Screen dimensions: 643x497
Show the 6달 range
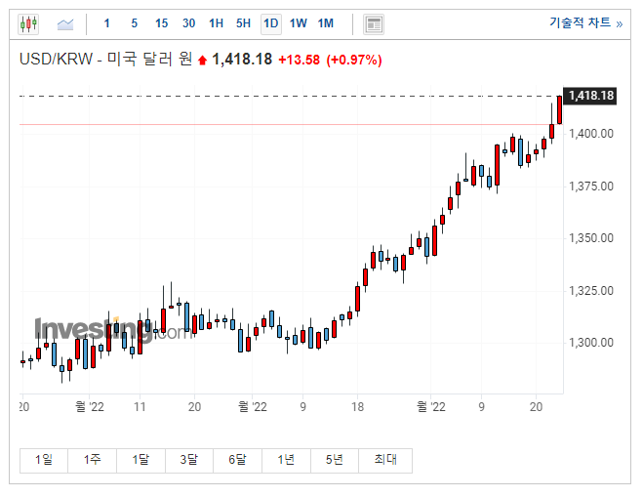[x=237, y=460]
